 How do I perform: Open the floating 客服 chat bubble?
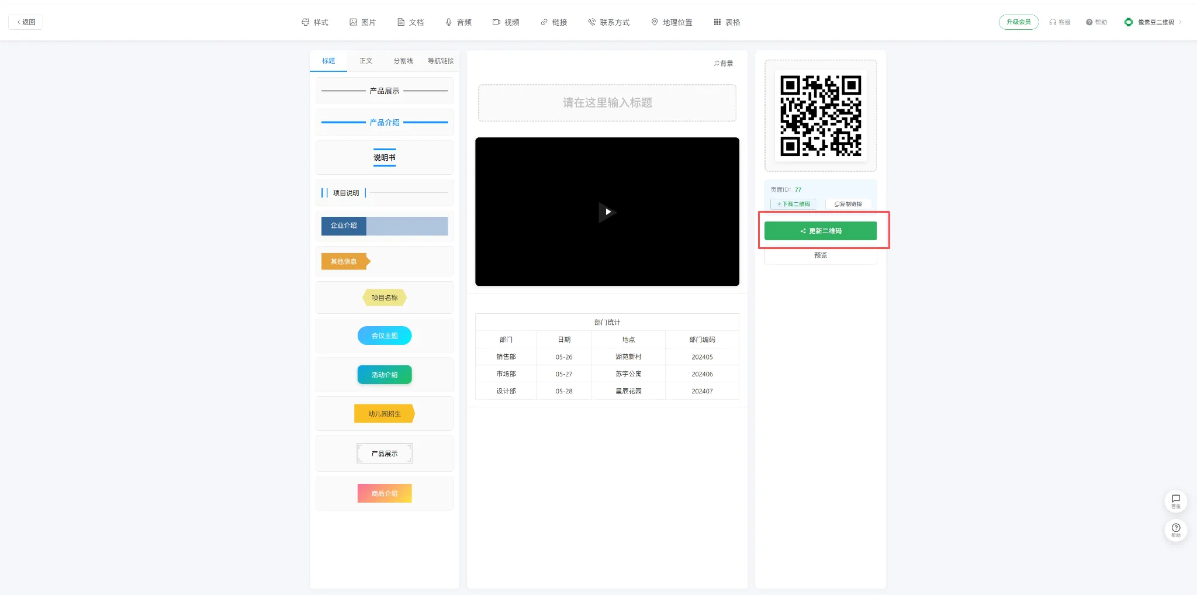[1176, 501]
